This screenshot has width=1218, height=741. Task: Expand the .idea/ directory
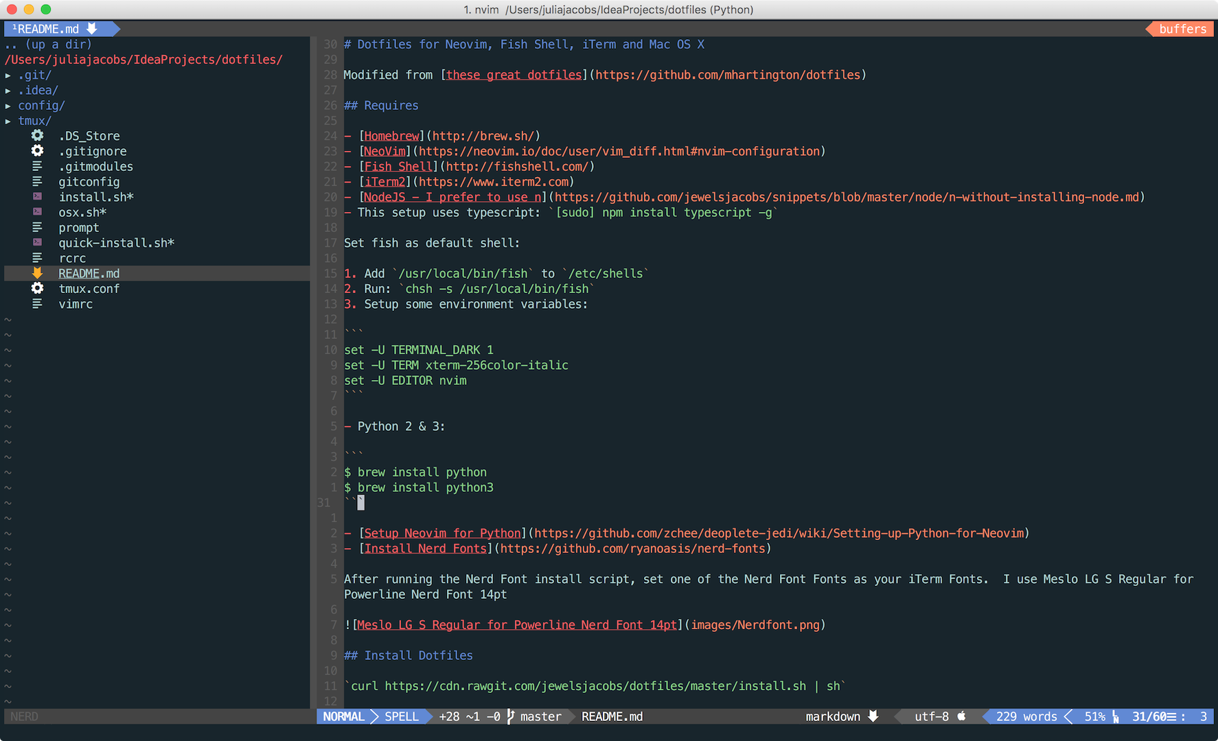(x=8, y=91)
